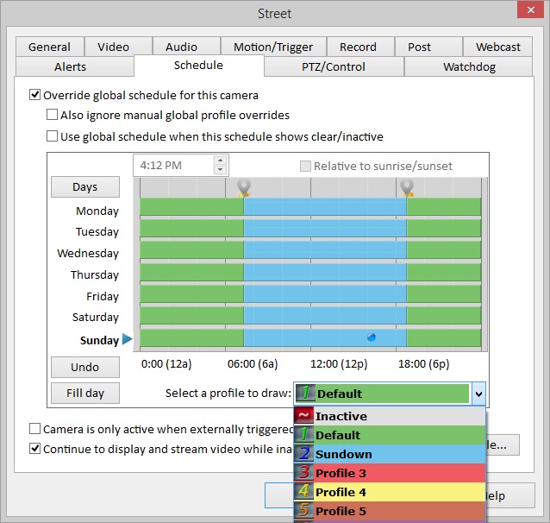Click the Profile 4 number icon
The width and height of the screenshot is (550, 523).
tap(303, 492)
